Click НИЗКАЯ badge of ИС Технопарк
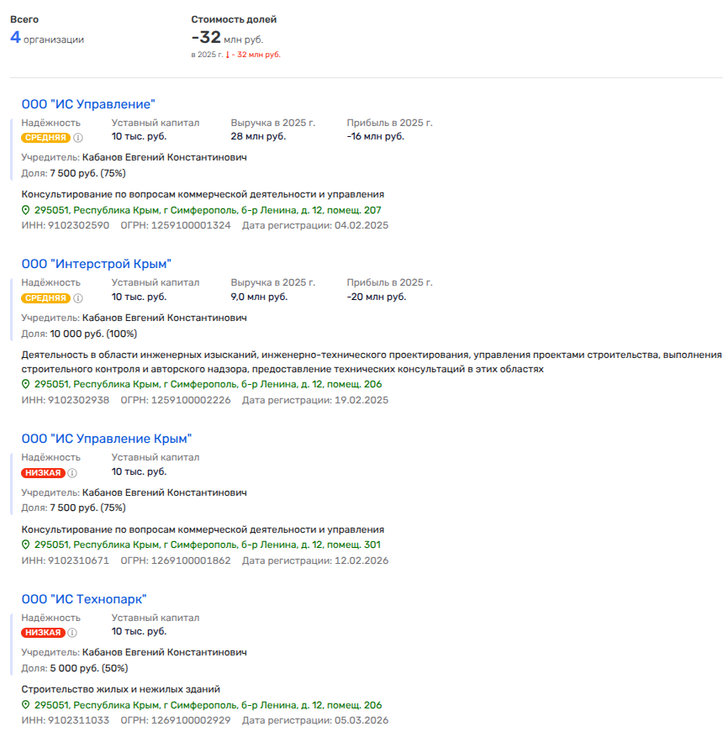 (x=42, y=633)
